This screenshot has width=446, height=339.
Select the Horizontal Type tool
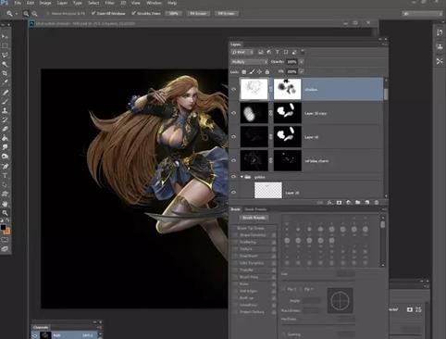click(x=5, y=175)
